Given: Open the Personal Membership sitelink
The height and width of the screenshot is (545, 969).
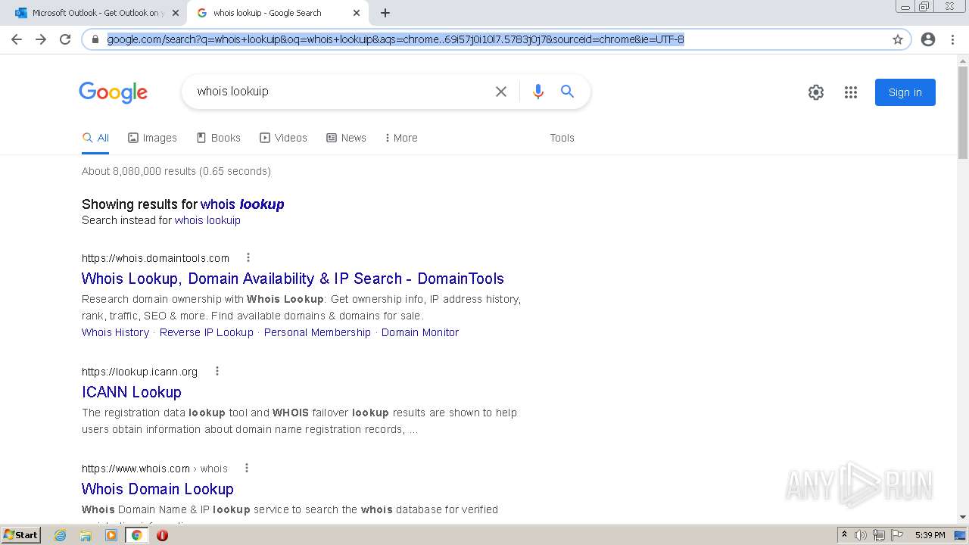Looking at the screenshot, I should pos(317,332).
